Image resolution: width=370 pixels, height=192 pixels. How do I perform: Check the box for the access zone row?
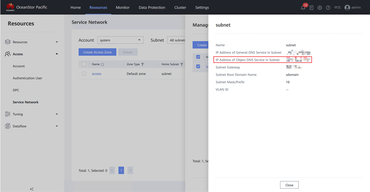point(84,74)
